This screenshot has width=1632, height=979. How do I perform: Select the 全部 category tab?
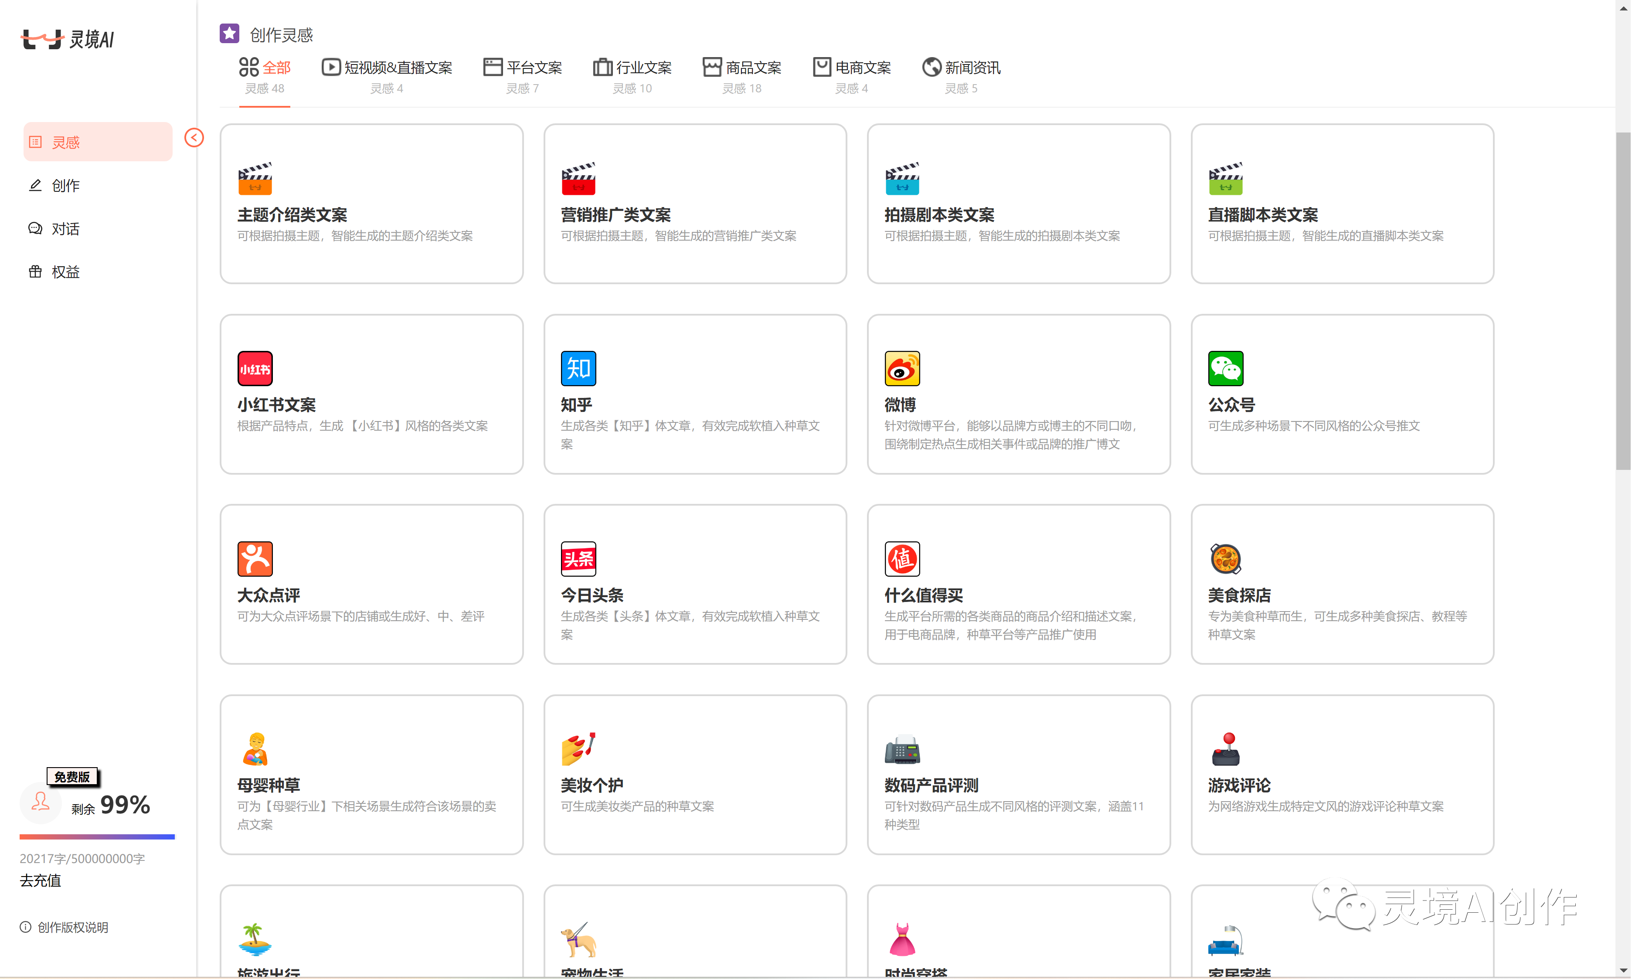coord(265,77)
